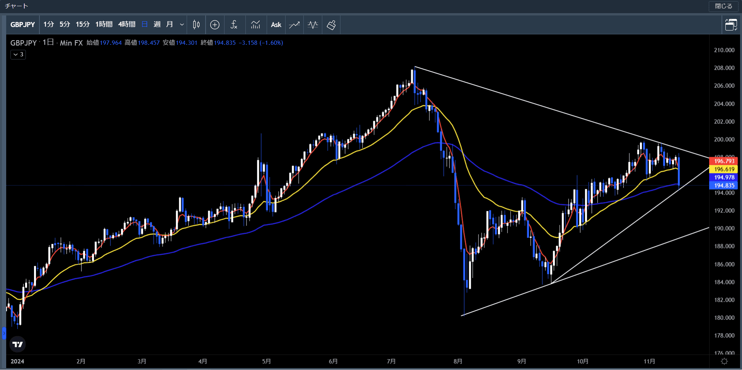The height and width of the screenshot is (370, 742).
Task: Click the 180.000 price axis label
Action: coord(724,318)
